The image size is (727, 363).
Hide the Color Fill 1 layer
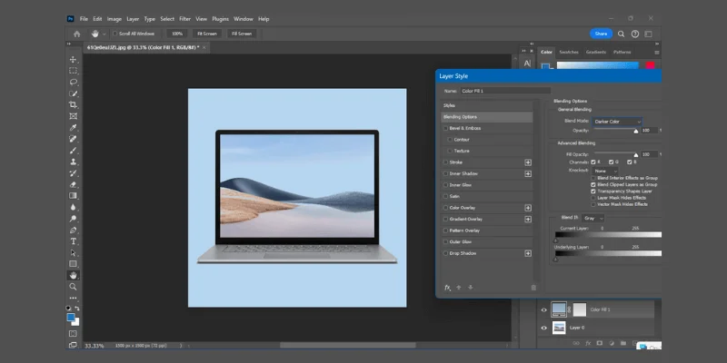point(543,309)
